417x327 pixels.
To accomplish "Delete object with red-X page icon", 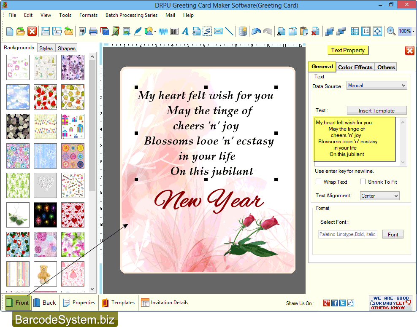I will coord(315,31).
